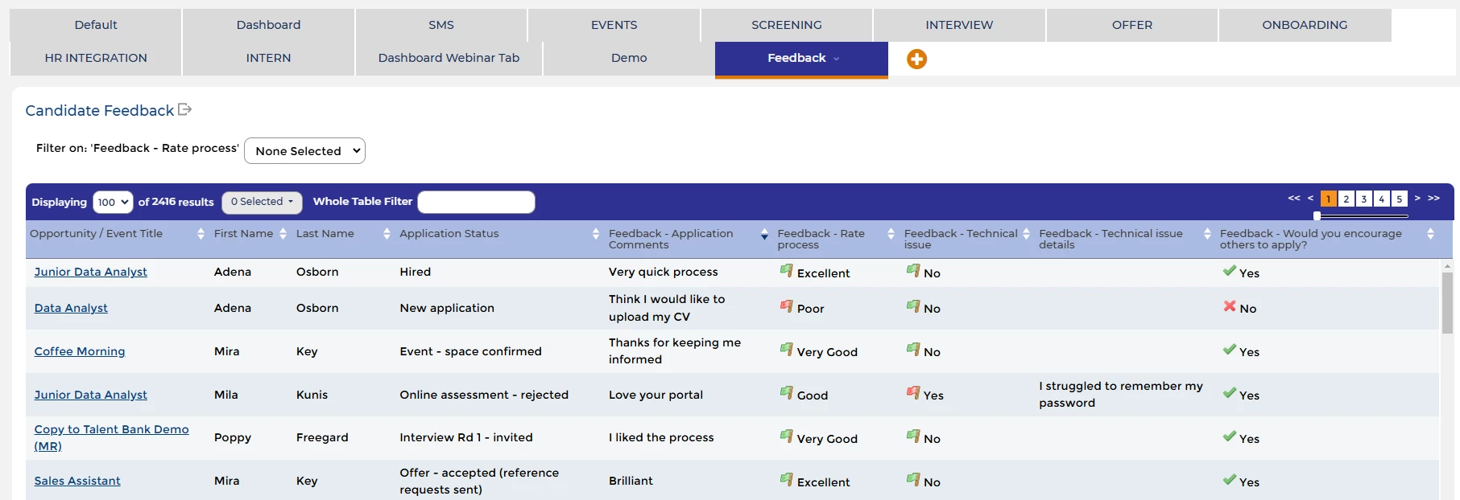
Task: Jump to the first results page
Action: coord(1294,198)
